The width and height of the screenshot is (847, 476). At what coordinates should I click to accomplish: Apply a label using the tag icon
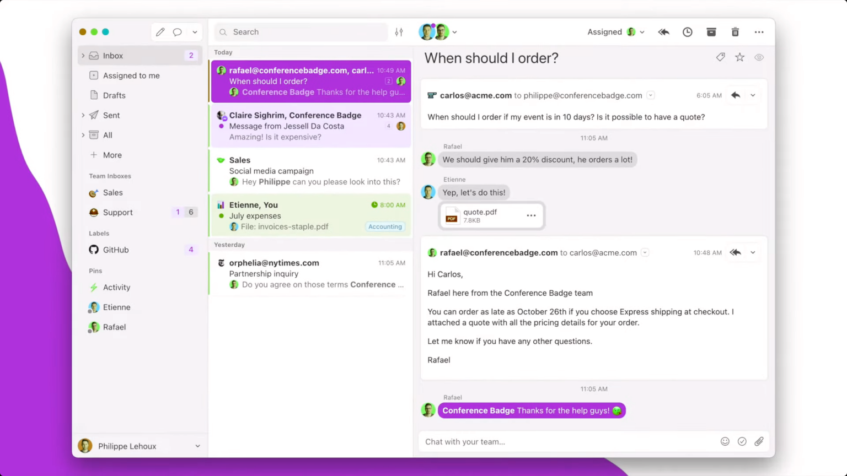pos(720,57)
